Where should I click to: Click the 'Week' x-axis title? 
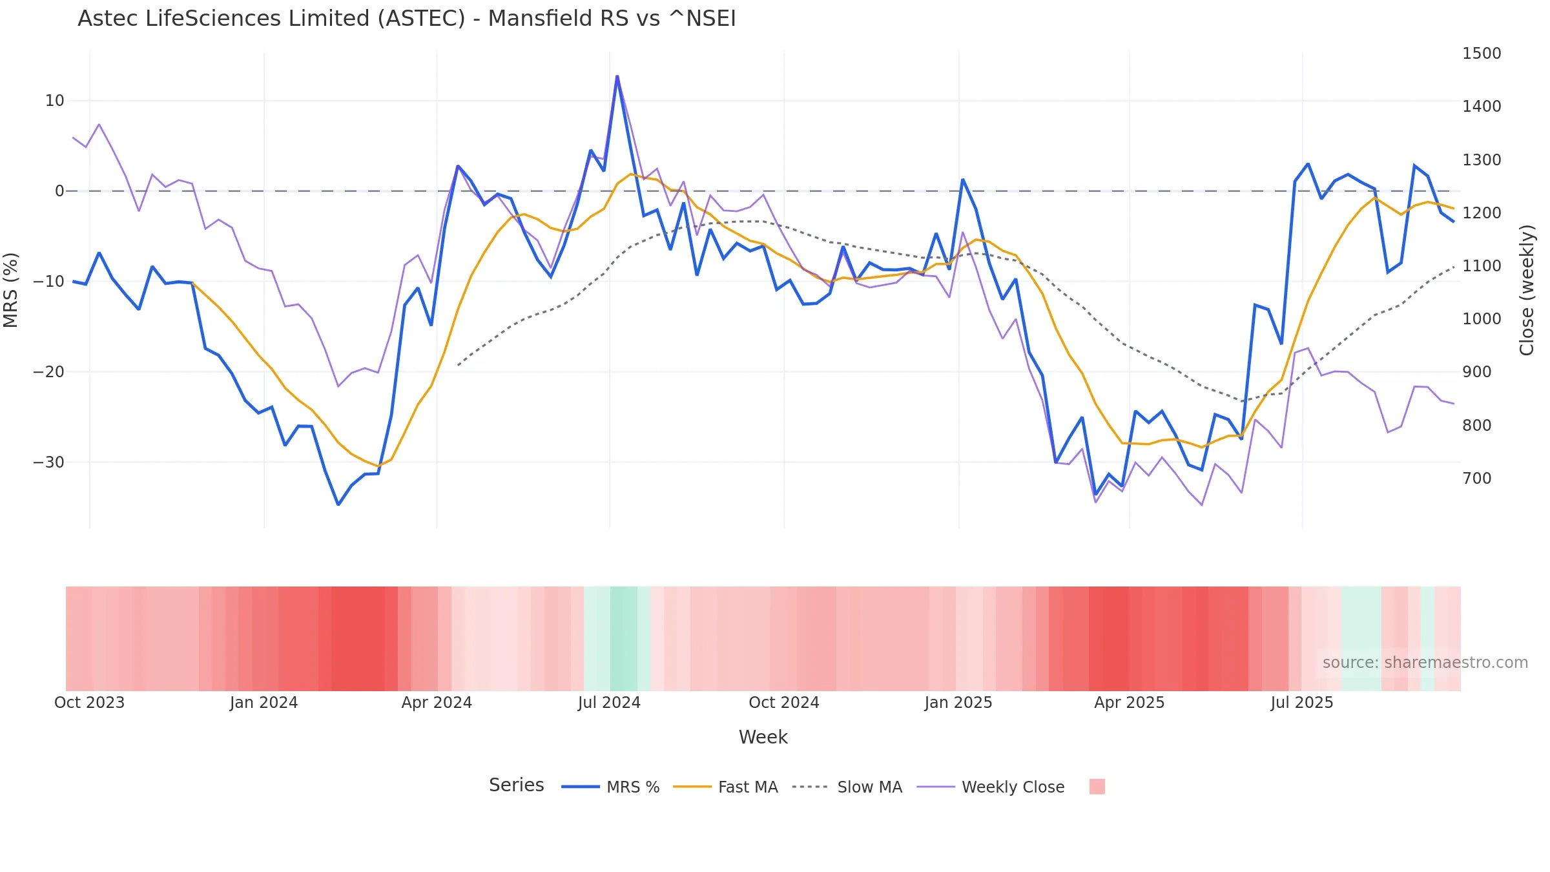763,737
